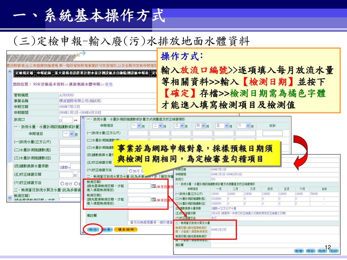Click scroll-up arrow in back window sidebar

click(9, 72)
